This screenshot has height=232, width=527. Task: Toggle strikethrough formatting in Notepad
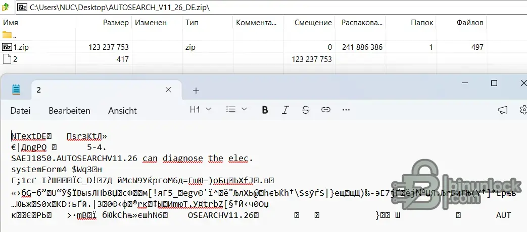click(306, 110)
